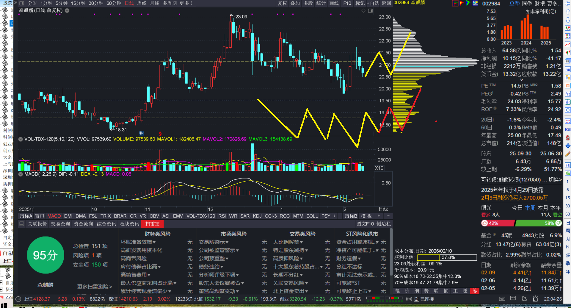
Task: Expand the dropdown next to 森麒麟 chart title
Action: (x=67, y=10)
